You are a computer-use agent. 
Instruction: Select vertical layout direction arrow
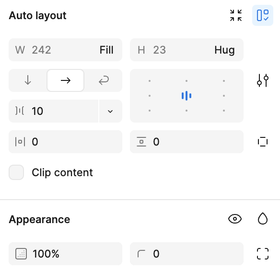click(28, 80)
